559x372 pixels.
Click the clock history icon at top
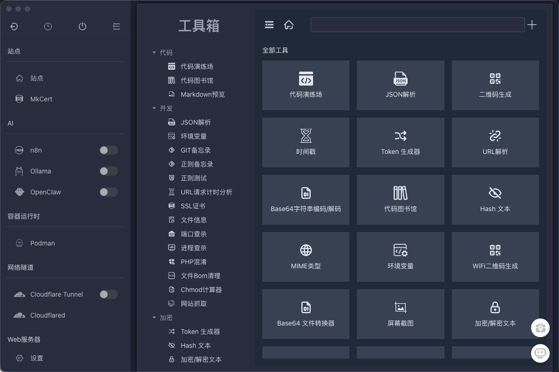point(48,27)
